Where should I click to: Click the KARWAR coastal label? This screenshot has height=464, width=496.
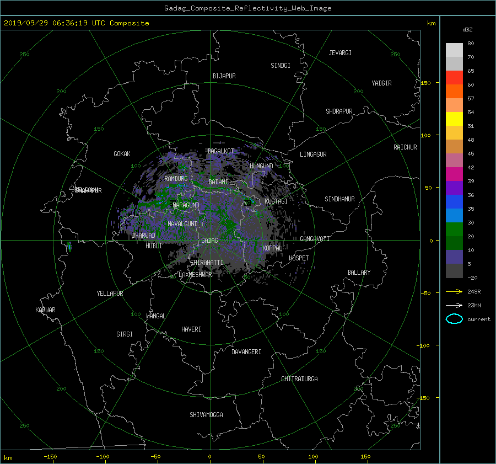coord(45,310)
